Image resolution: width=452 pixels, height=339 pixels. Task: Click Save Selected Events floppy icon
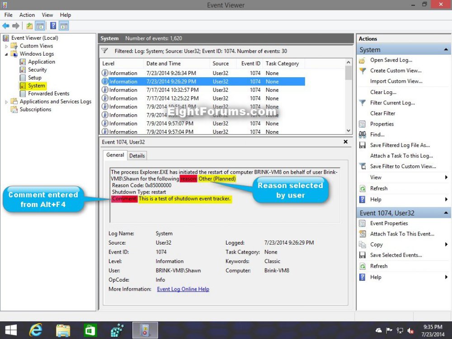[x=363, y=255]
